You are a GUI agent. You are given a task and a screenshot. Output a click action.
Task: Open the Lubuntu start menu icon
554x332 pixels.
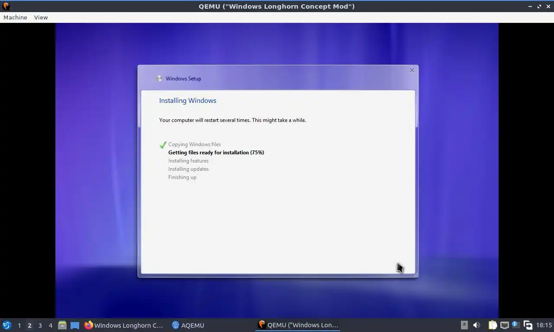coord(7,325)
